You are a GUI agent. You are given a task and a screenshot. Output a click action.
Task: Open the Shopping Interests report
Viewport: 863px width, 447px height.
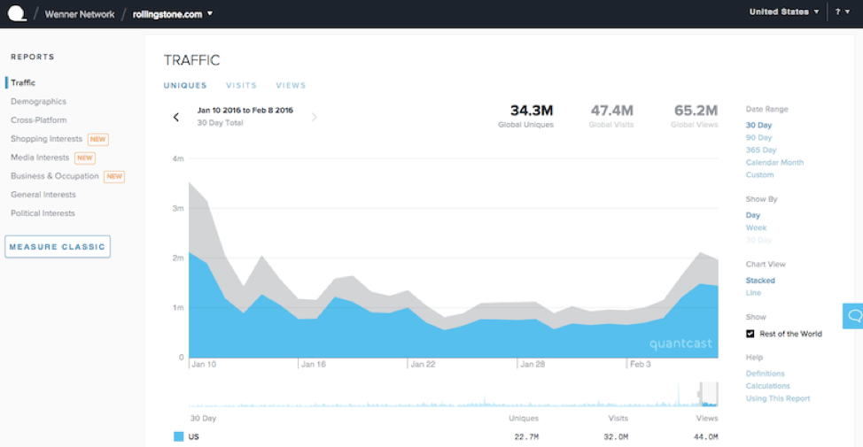pyautogui.click(x=46, y=139)
